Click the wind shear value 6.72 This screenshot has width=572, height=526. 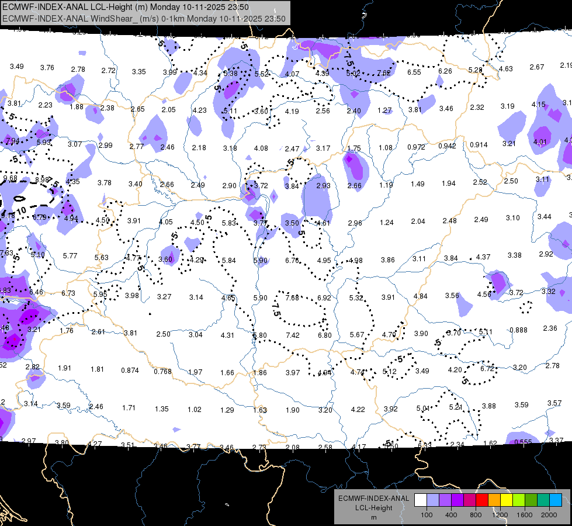[487, 368]
